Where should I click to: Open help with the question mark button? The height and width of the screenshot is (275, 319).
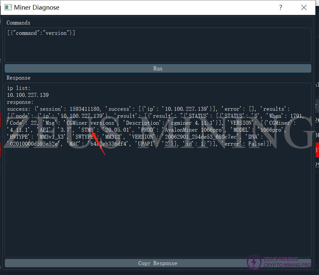(281, 8)
